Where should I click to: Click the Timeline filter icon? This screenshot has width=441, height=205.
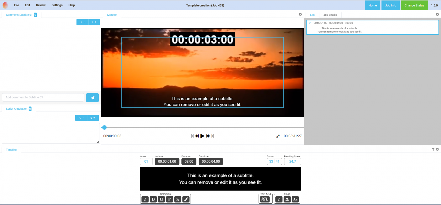[433, 149]
